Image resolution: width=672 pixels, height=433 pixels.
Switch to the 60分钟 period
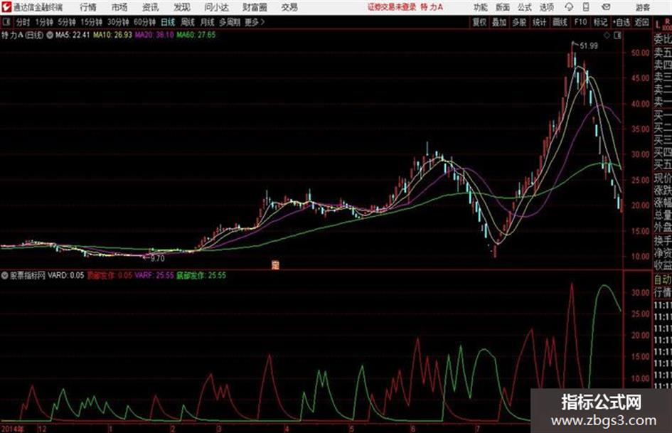(144, 22)
